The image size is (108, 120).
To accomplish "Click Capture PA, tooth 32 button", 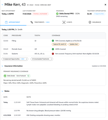I will tap(59, 44).
